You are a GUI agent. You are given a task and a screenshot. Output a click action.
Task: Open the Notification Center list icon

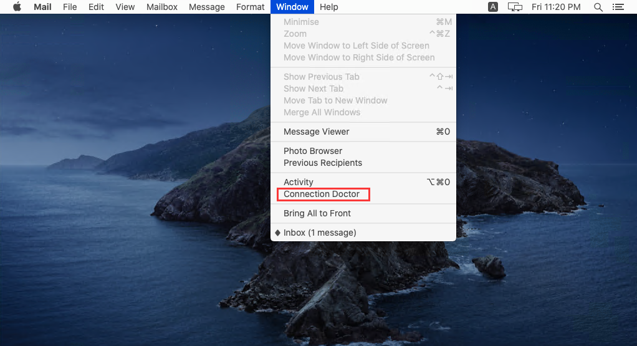[618, 7]
